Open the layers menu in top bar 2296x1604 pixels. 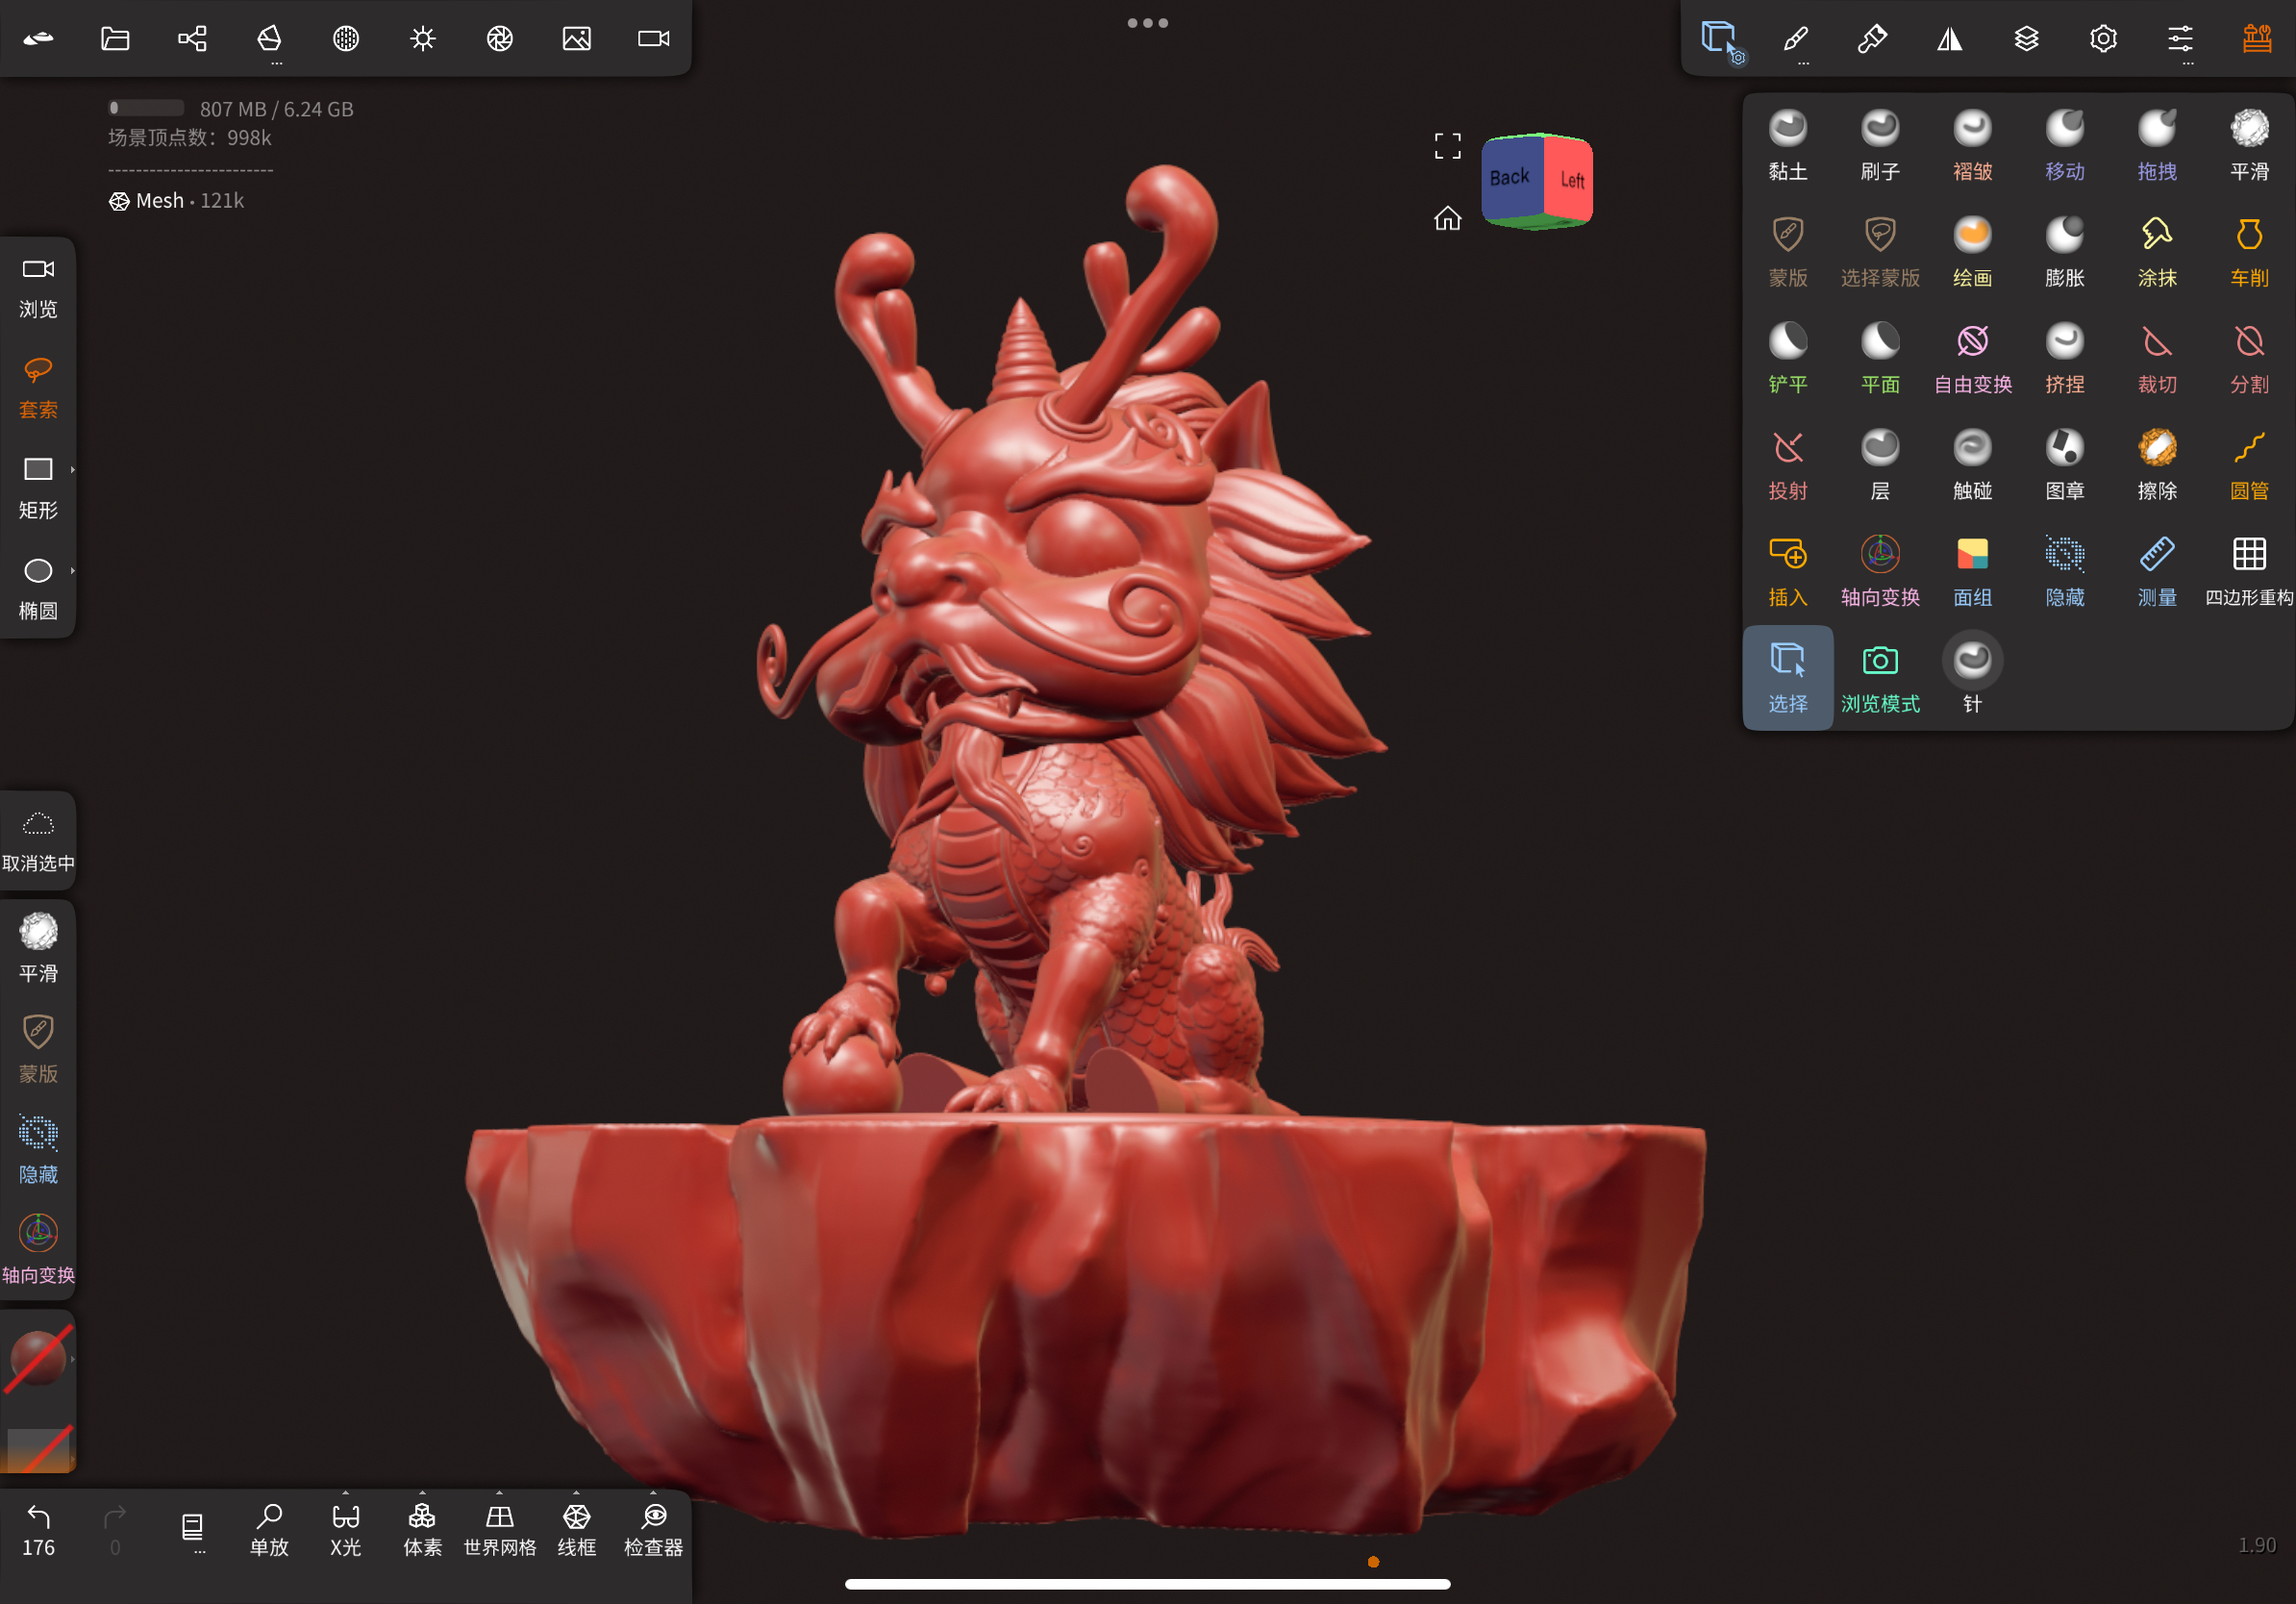(x=2026, y=39)
